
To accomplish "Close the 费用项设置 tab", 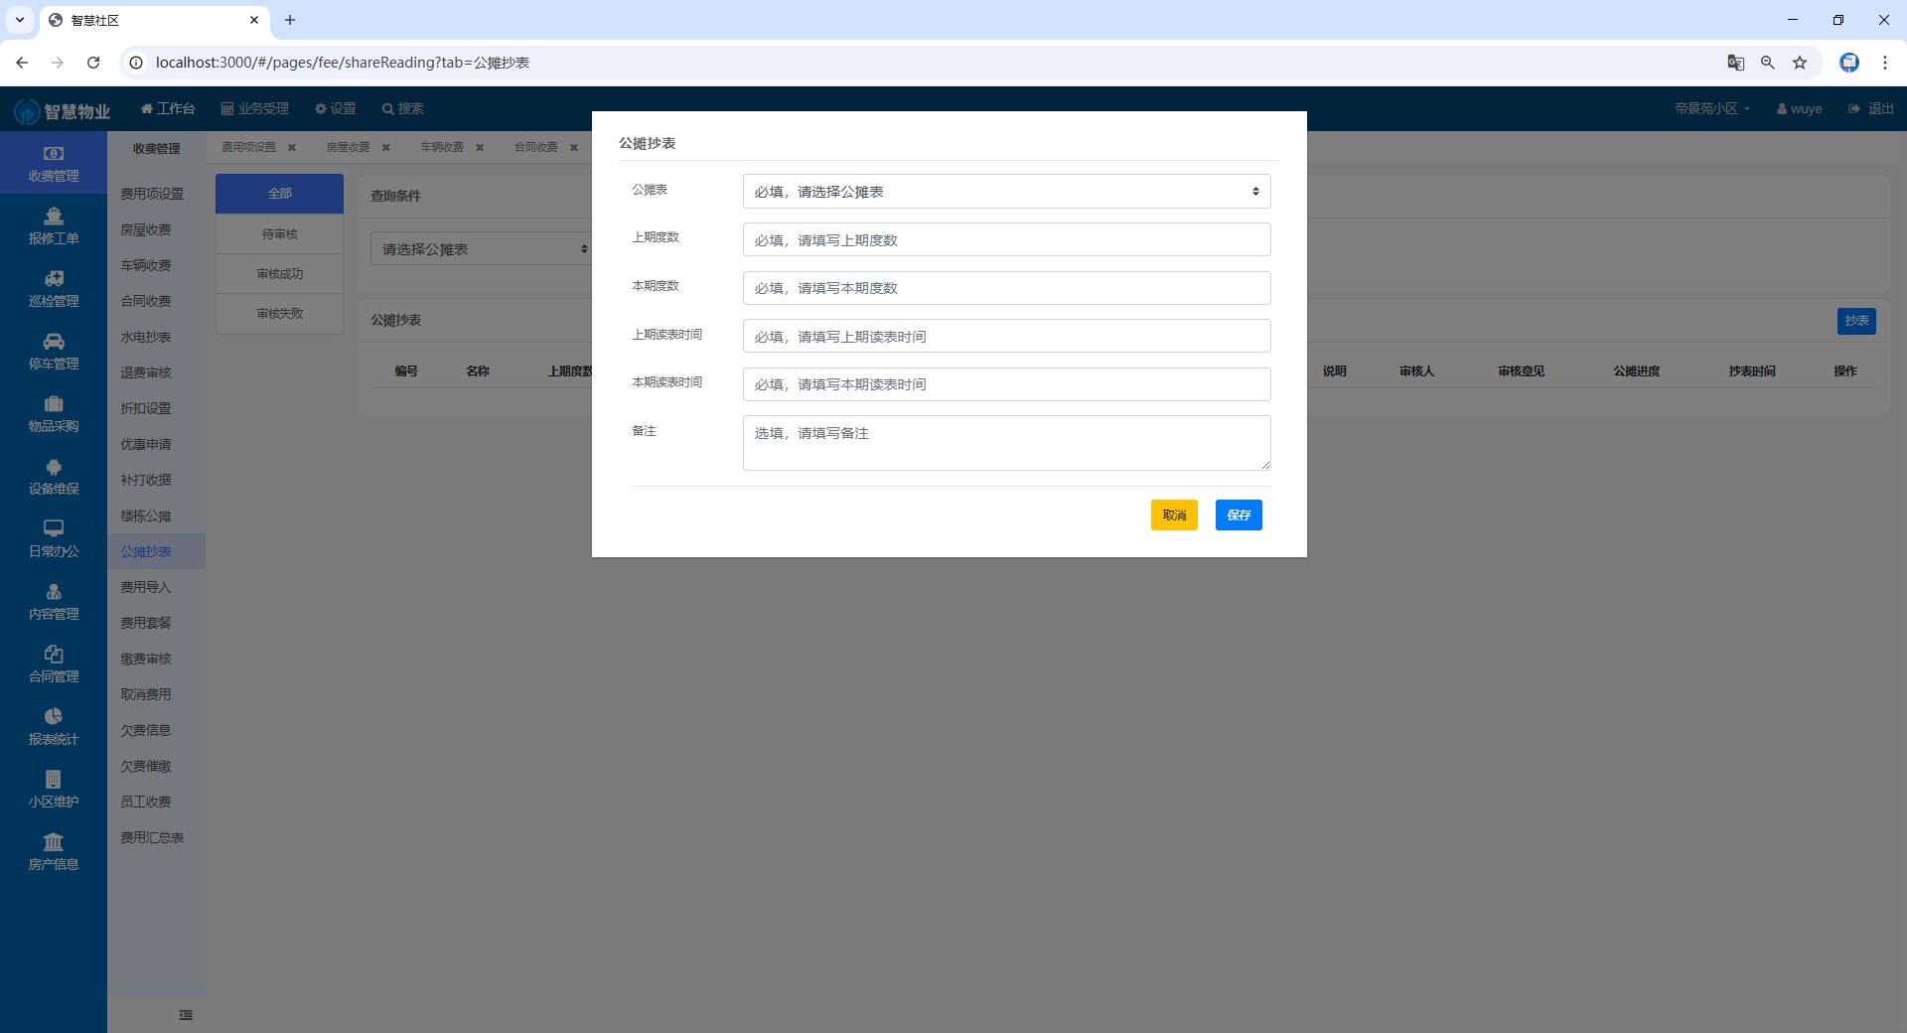I will (x=292, y=147).
